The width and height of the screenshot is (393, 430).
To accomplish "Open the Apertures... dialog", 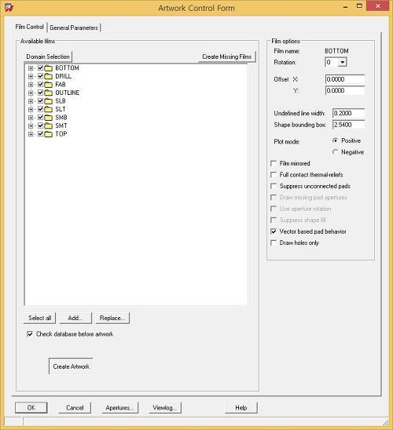I will (119, 408).
